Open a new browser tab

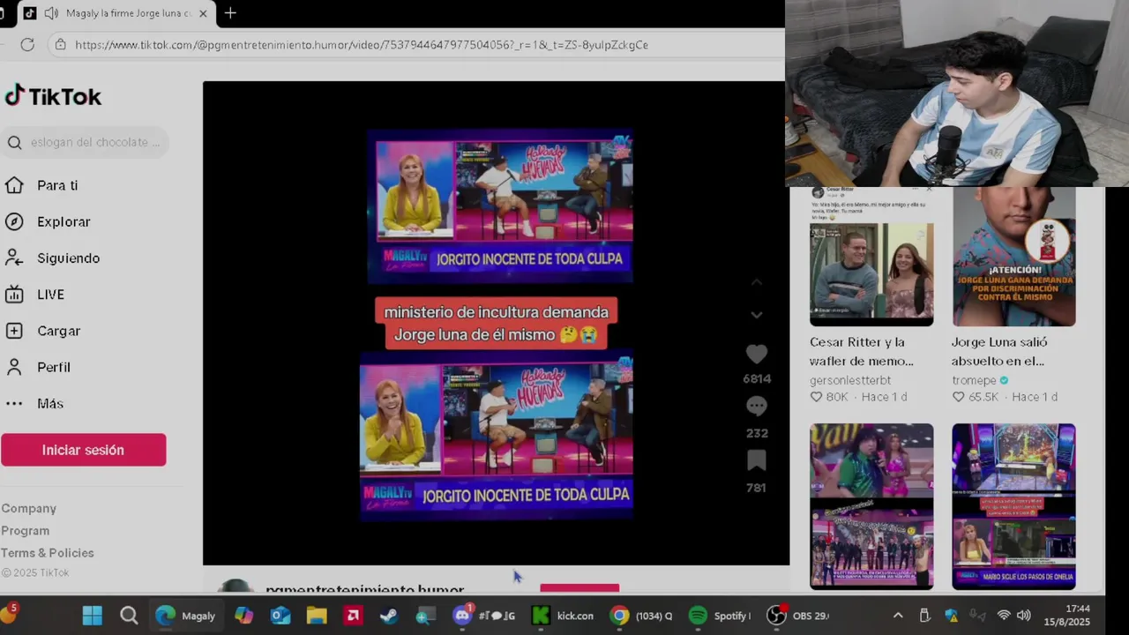(x=230, y=13)
